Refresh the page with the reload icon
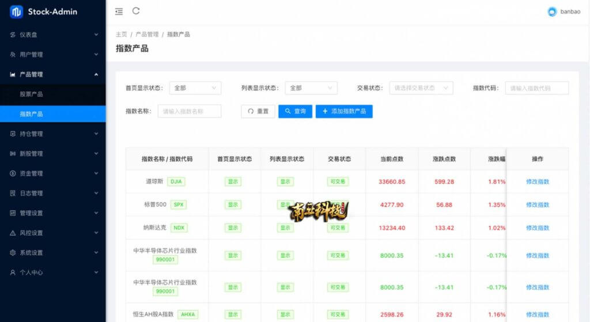This screenshot has width=590, height=322. [136, 11]
